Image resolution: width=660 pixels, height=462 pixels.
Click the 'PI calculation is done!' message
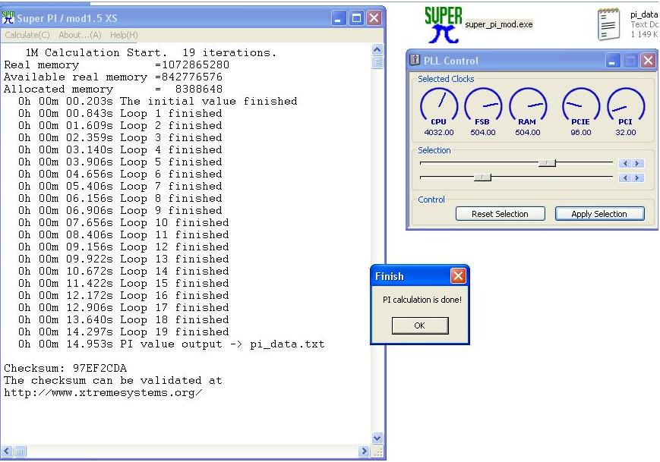click(x=422, y=300)
